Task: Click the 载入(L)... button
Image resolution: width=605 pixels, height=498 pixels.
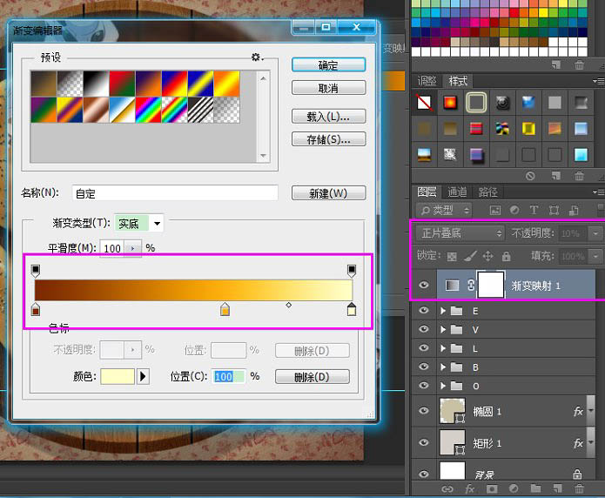Action: pyautogui.click(x=328, y=116)
